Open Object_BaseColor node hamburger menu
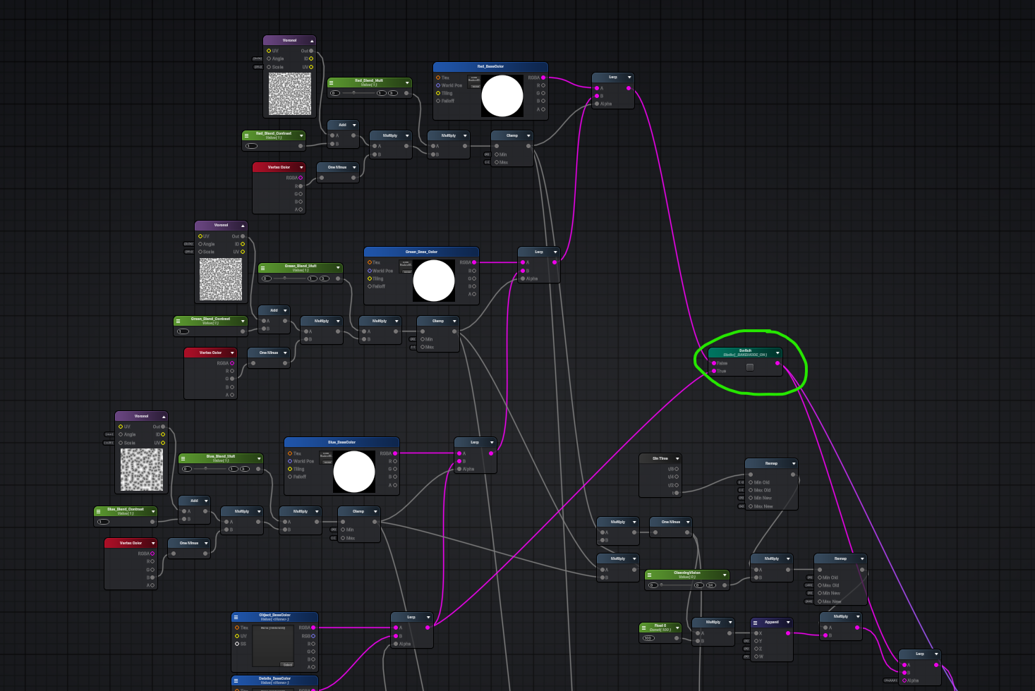 (x=236, y=617)
